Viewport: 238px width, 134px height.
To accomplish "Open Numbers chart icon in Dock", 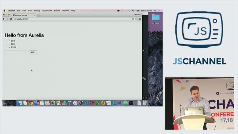I will (x=64, y=103).
